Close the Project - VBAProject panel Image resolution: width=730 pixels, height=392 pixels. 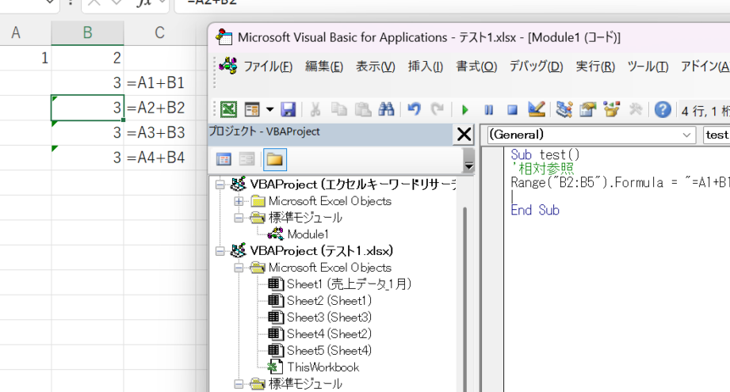pos(464,135)
